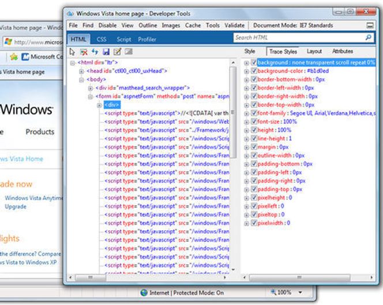The width and height of the screenshot is (383, 305).
Task: Click the Vista Home breadcrumb link
Action: (x=21, y=159)
